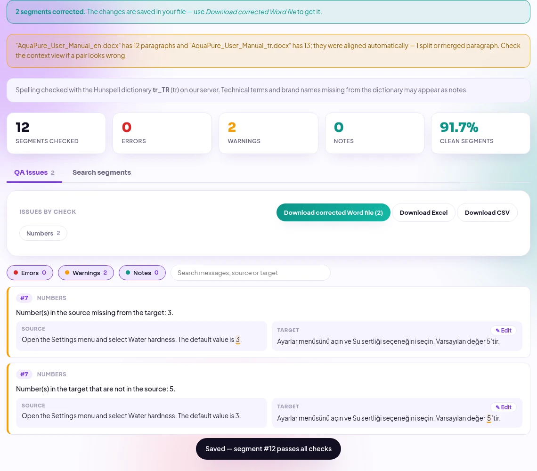Open the Search segments tab
The width and height of the screenshot is (537, 471).
pos(102,173)
